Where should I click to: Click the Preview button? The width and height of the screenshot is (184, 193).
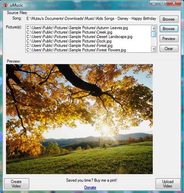pos(169,39)
